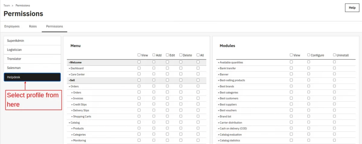Screen dimensions: 362x144
Task: Select the SuperAdmin profile
Action: click(x=32, y=41)
